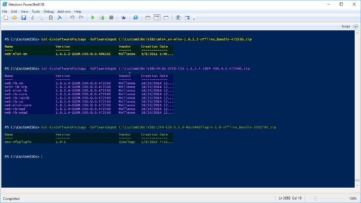Viewport: 361px width, 203px height.
Task: Click the Completed status text
Action: click(x=11, y=198)
